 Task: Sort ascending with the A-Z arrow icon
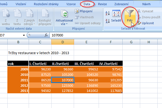click(x=107, y=13)
